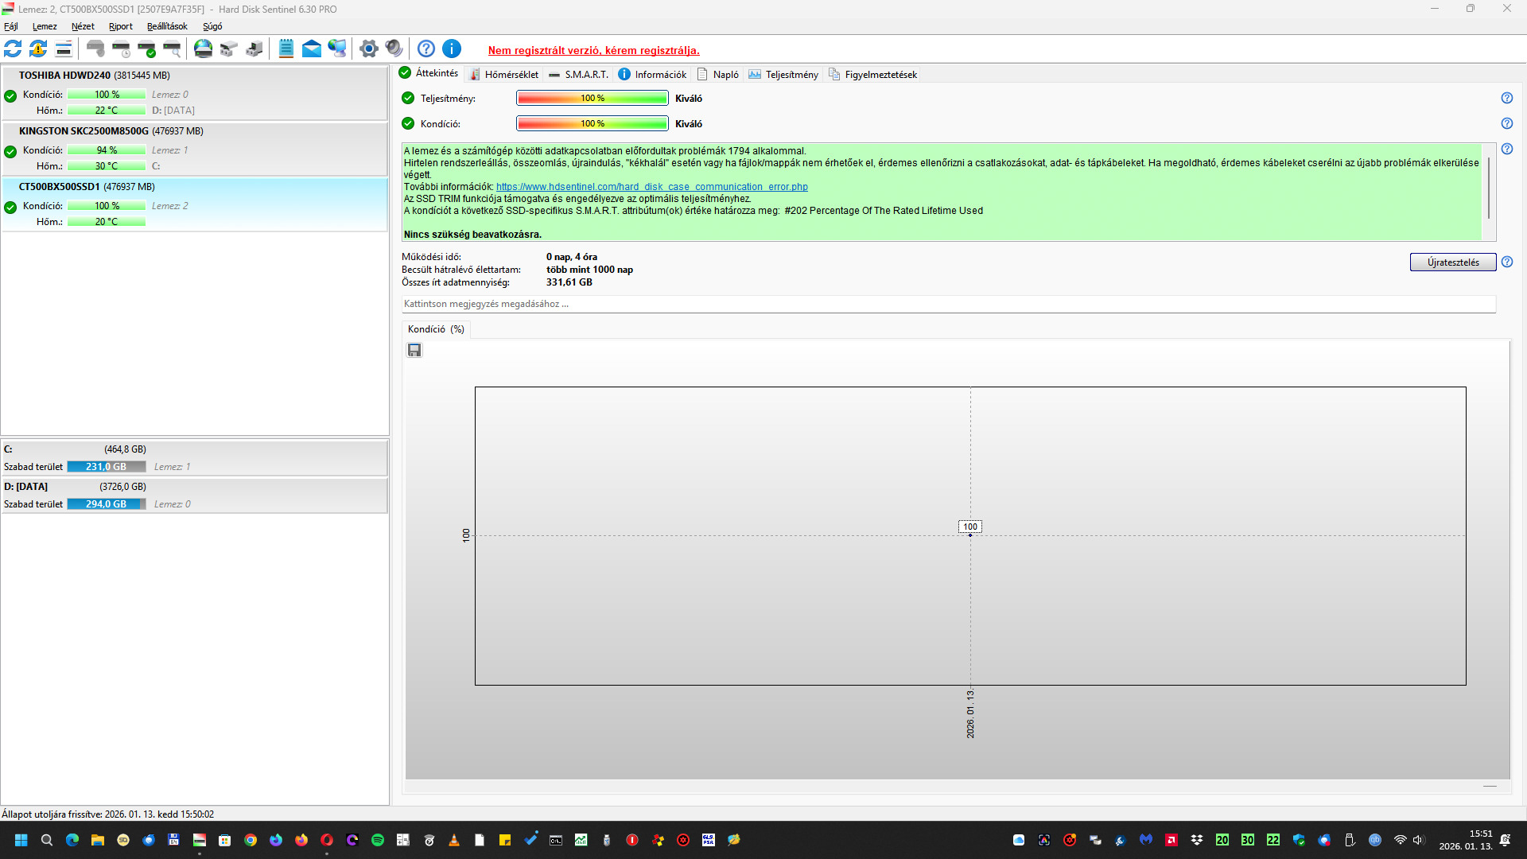
Task: Click the envelope email report icon
Action: tap(312, 49)
